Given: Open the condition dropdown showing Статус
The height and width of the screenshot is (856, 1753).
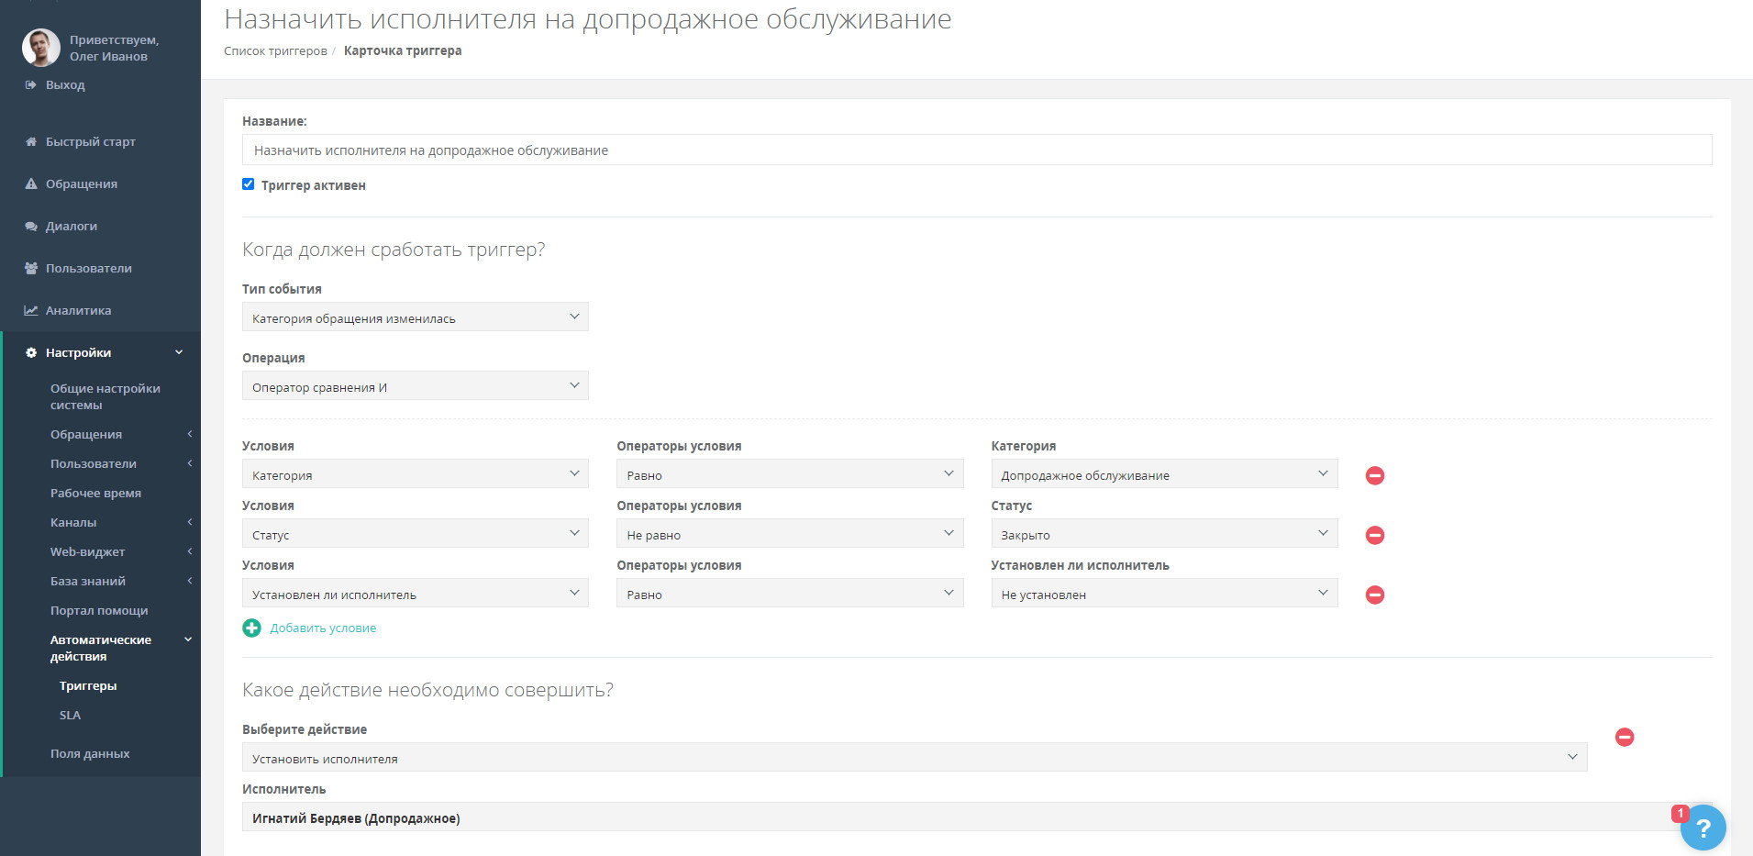Looking at the screenshot, I should point(416,534).
